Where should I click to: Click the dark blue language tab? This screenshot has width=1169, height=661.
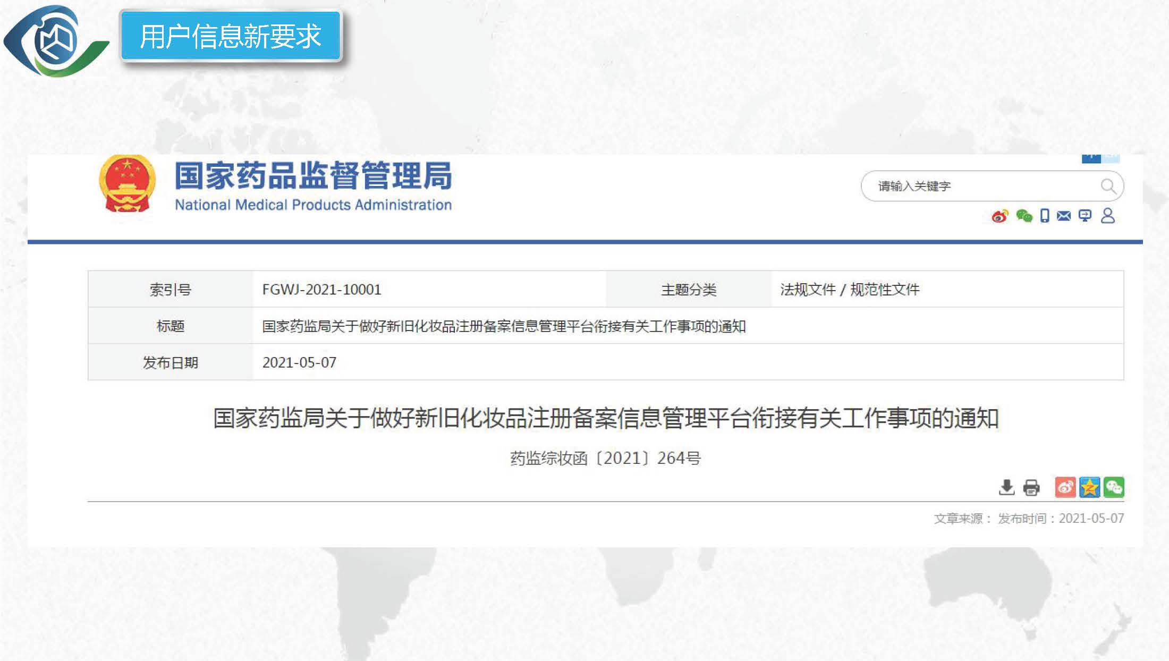click(x=1091, y=158)
